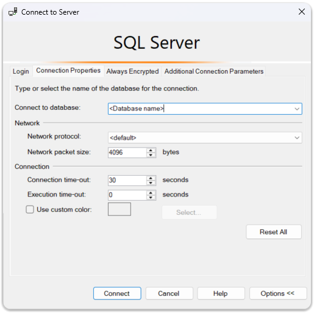The height and width of the screenshot is (313, 314).
Task: Decrease network packet size with down arrow
Action: click(151, 155)
